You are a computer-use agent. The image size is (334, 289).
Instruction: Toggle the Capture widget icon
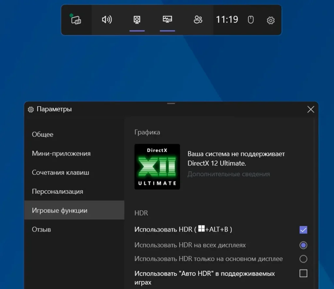pos(137,20)
